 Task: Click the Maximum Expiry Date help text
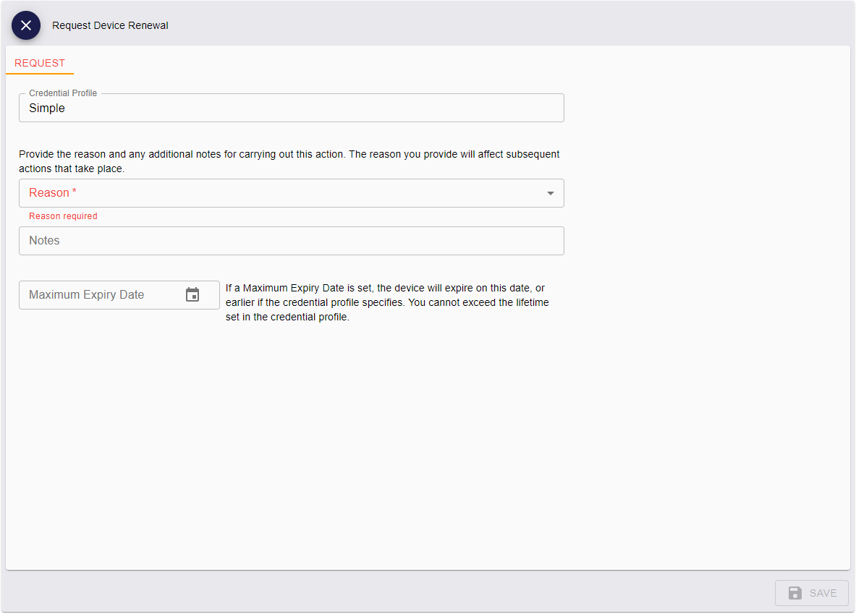point(387,302)
